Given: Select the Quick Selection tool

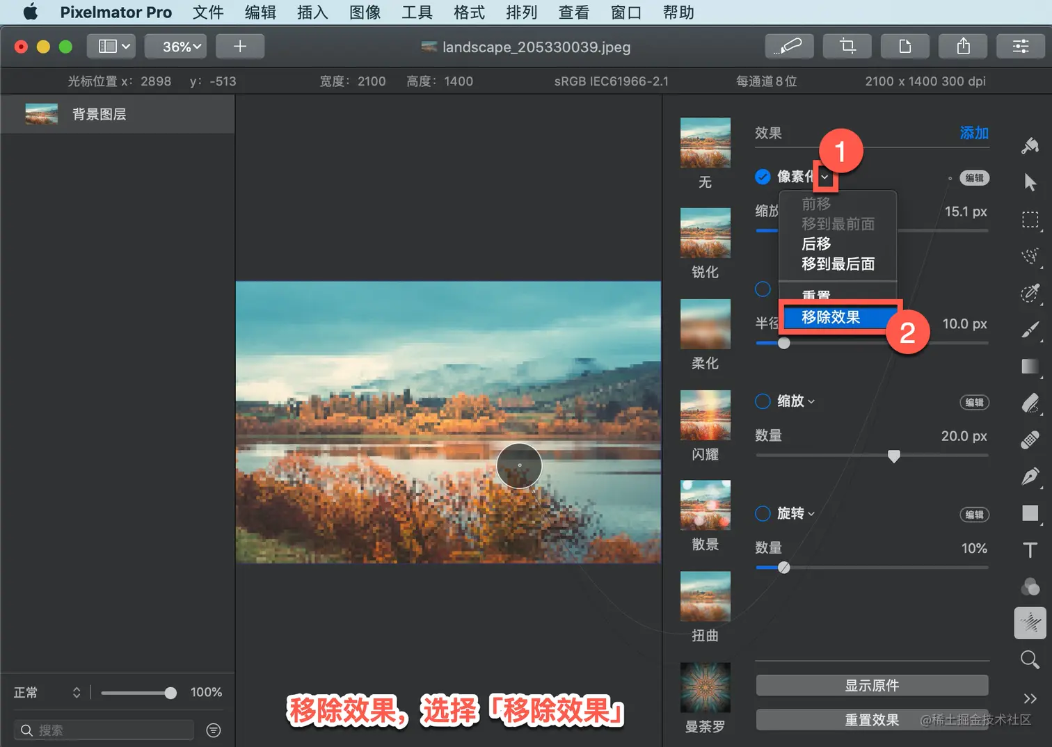Looking at the screenshot, I should tap(1030, 256).
